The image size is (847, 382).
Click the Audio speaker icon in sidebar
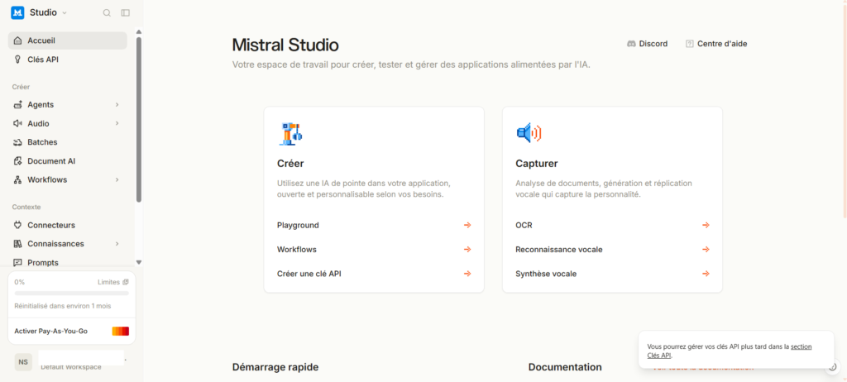pos(18,123)
